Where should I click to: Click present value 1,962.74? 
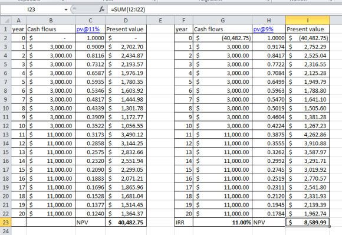308,214
